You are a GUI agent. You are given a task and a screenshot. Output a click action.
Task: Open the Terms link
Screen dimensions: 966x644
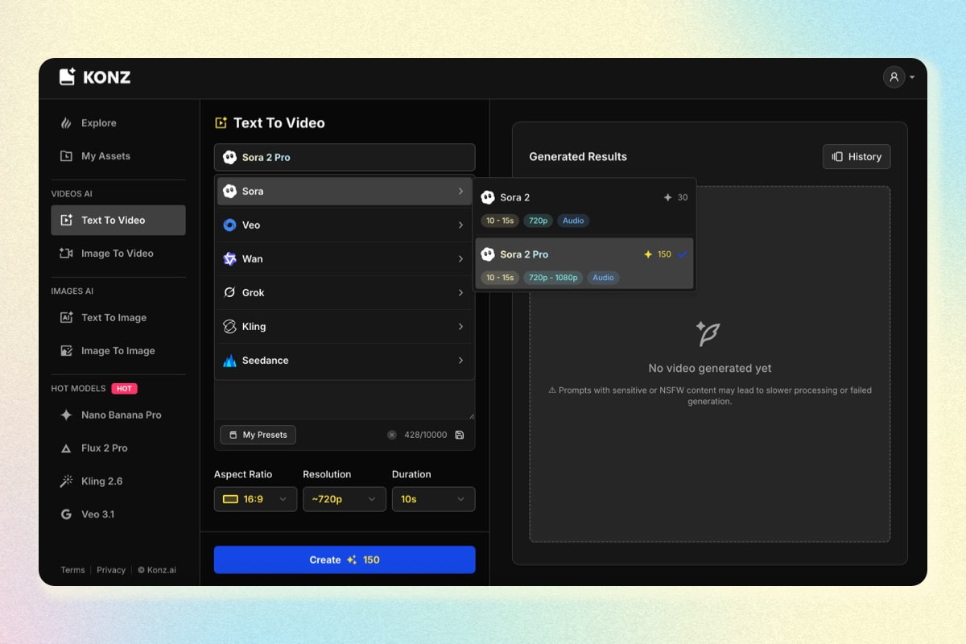[x=72, y=570]
